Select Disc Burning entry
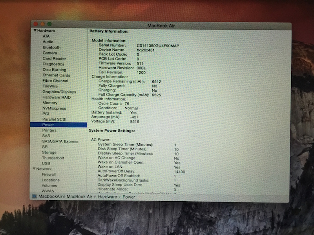314x235 pixels. coord(54,70)
